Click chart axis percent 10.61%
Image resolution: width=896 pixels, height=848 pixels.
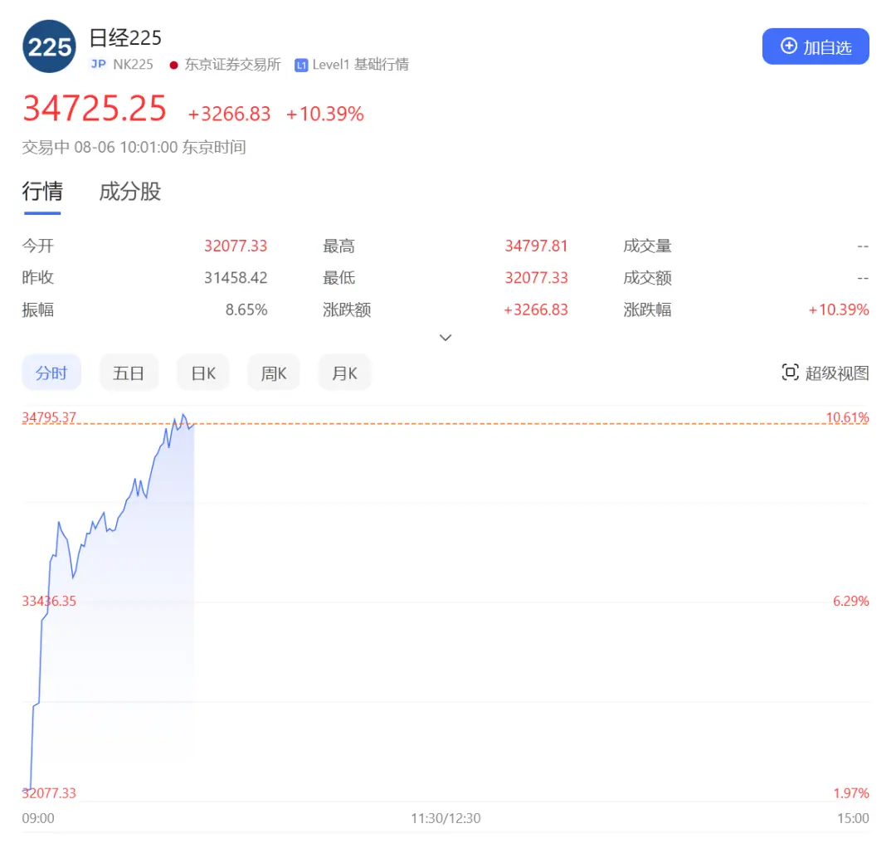(847, 417)
